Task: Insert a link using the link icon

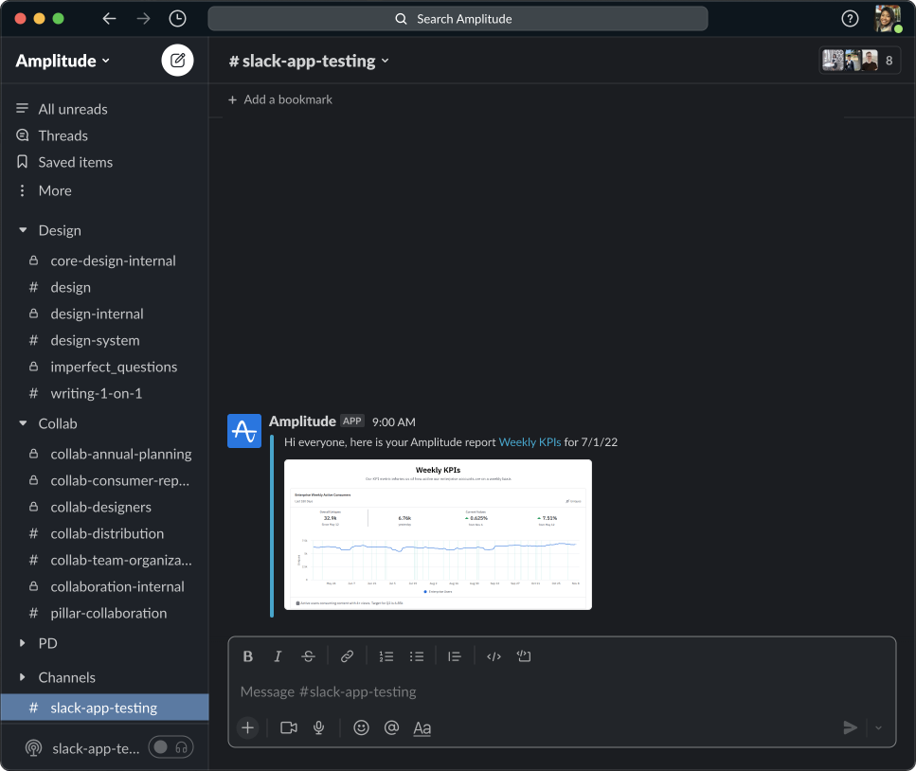Action: (347, 655)
